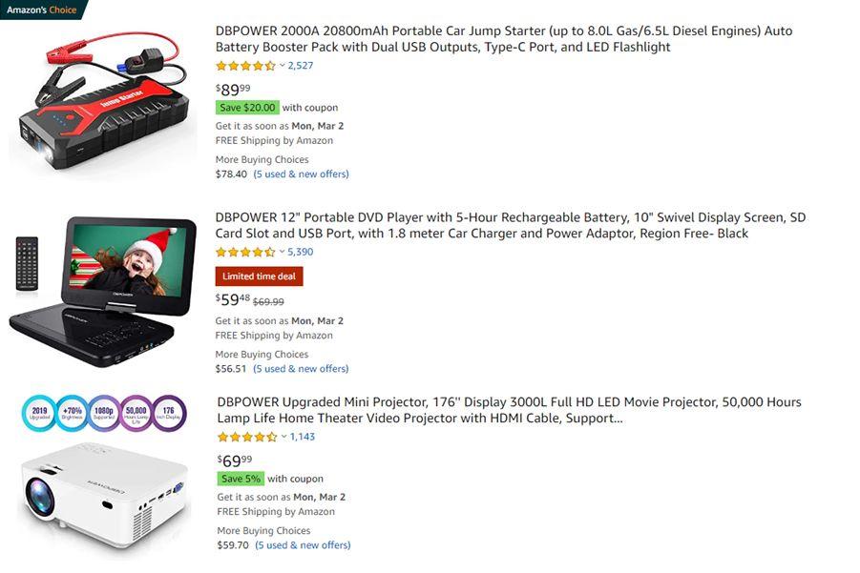Open the 5,390 reviews link
The width and height of the screenshot is (860, 573).
point(301,252)
